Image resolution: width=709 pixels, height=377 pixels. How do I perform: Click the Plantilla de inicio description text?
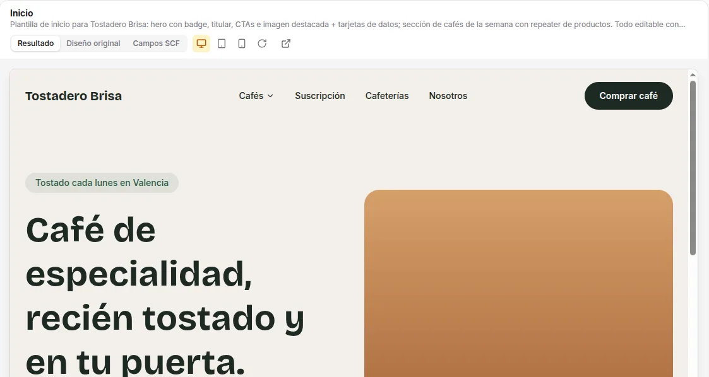coord(348,25)
